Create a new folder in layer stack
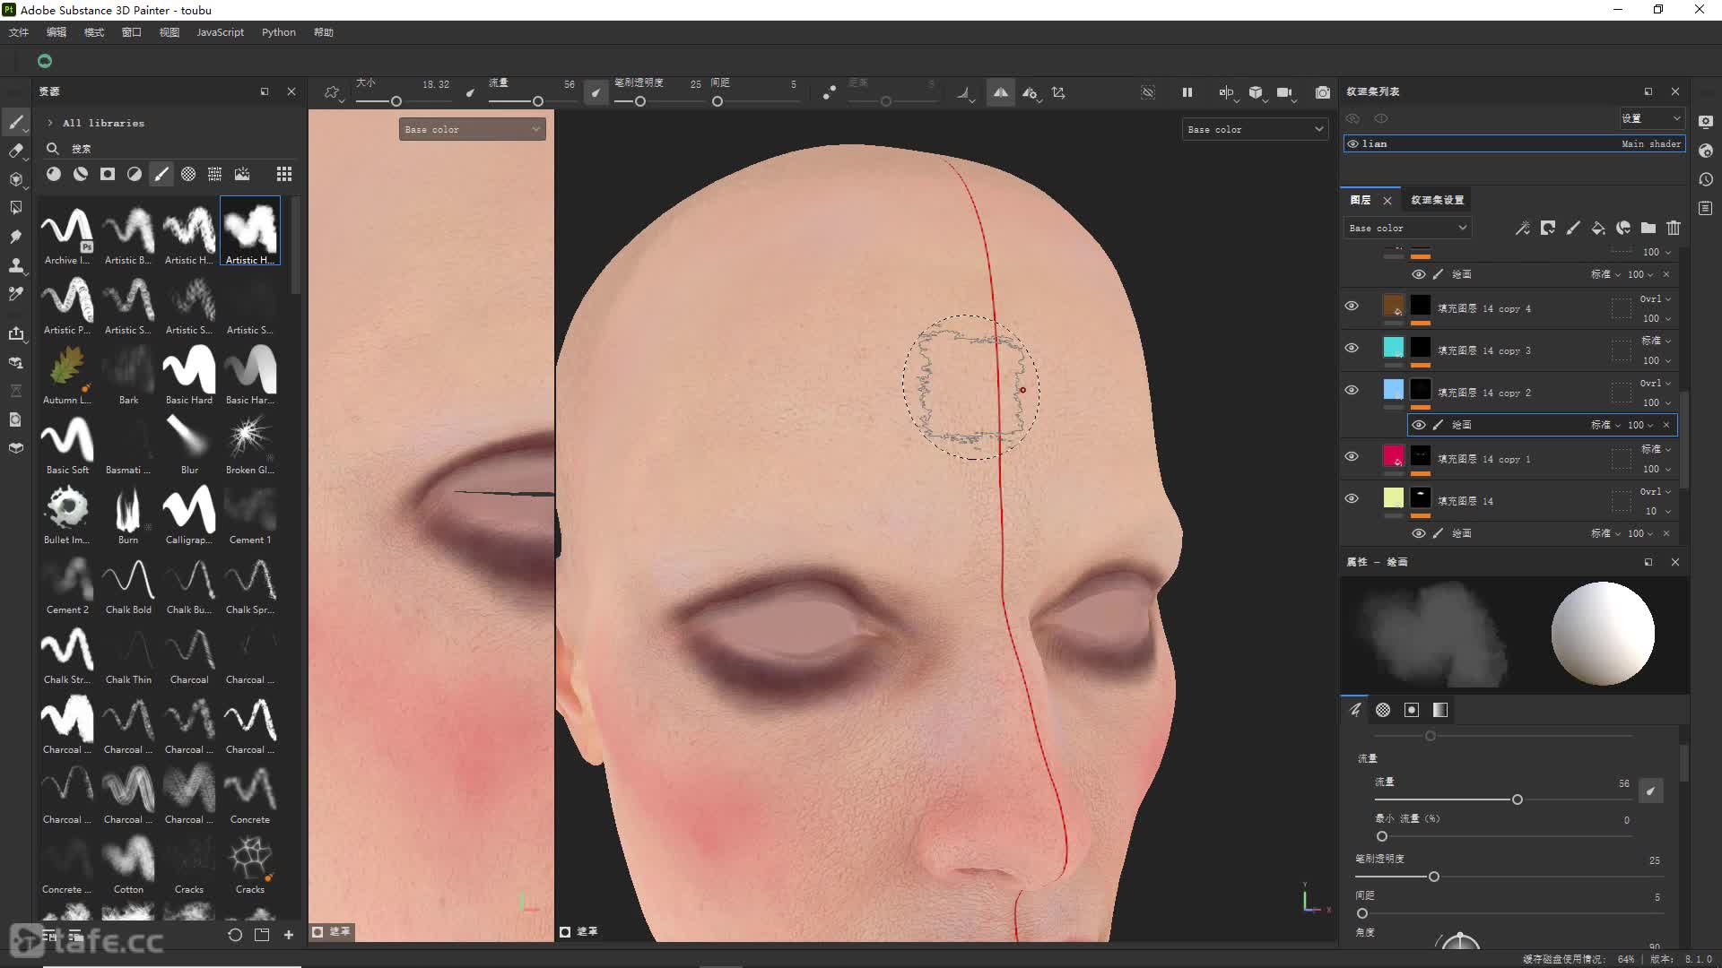Screen dimensions: 1722x968 point(1648,228)
